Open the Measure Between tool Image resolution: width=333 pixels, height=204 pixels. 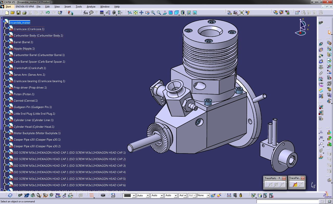[229, 195]
